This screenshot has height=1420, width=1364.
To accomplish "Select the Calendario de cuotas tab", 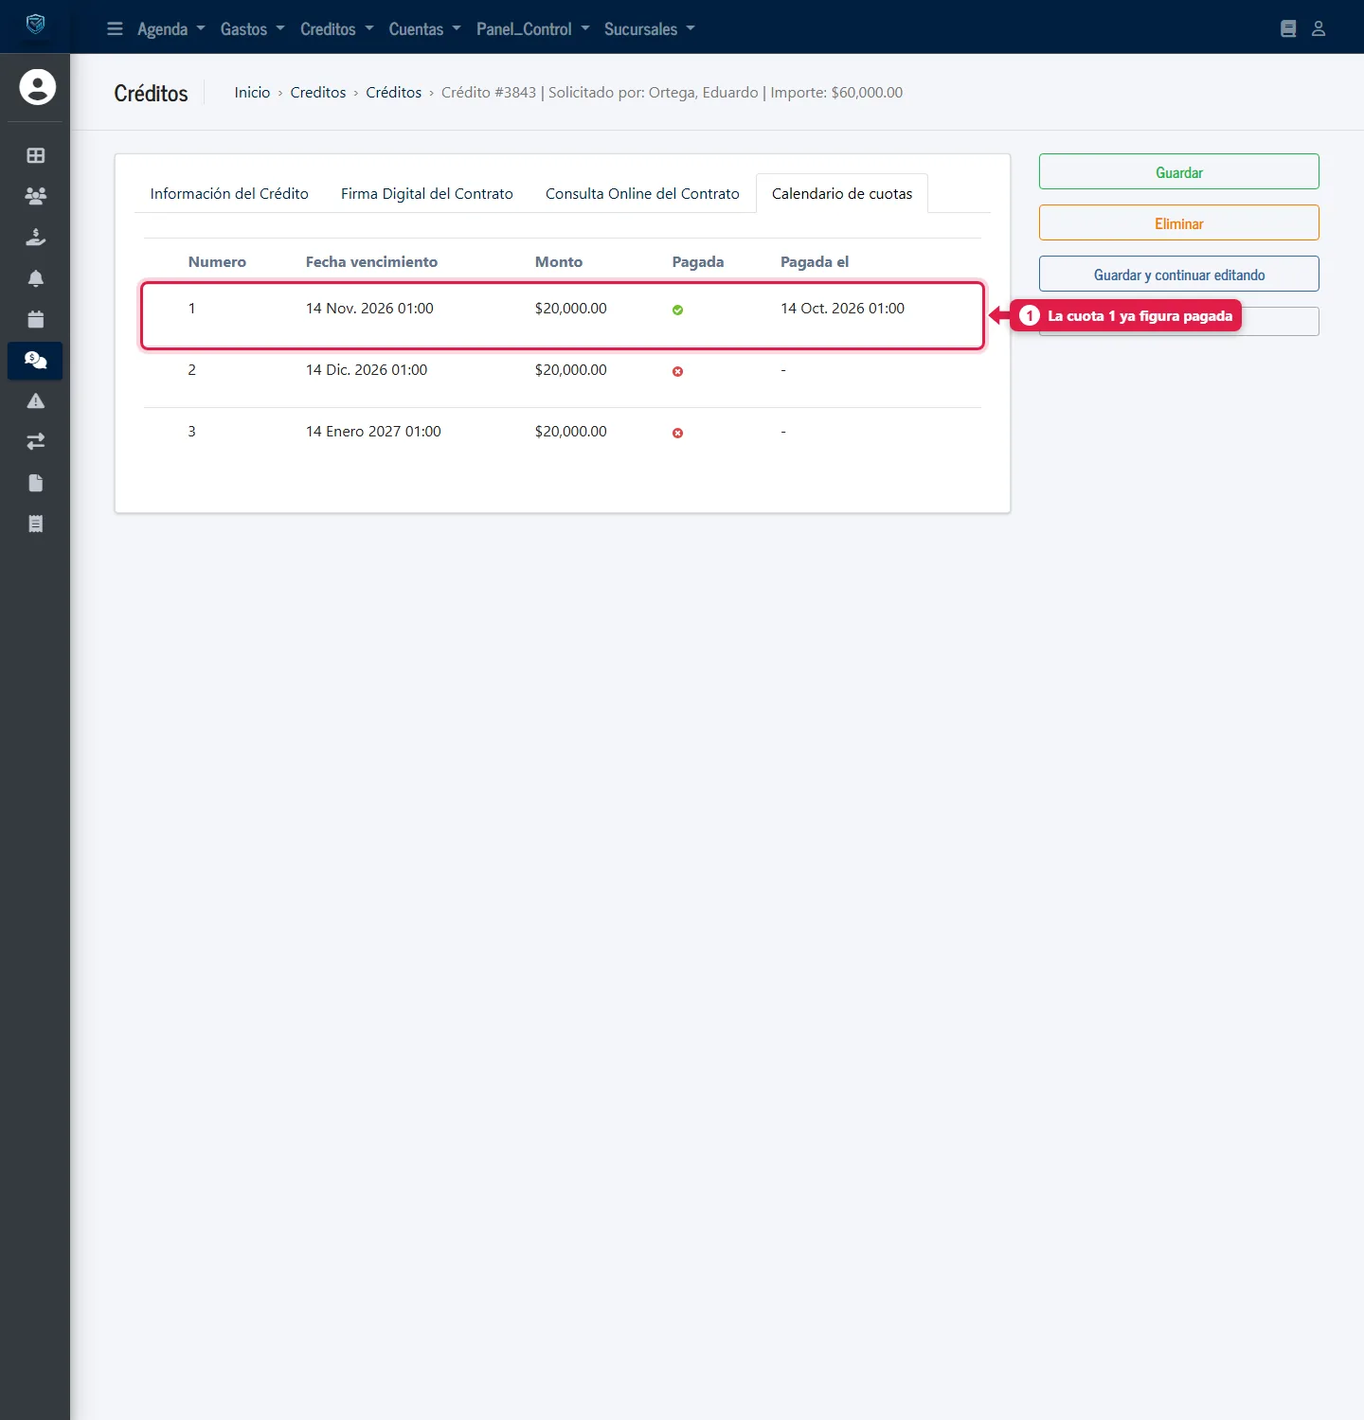I will 842,193.
